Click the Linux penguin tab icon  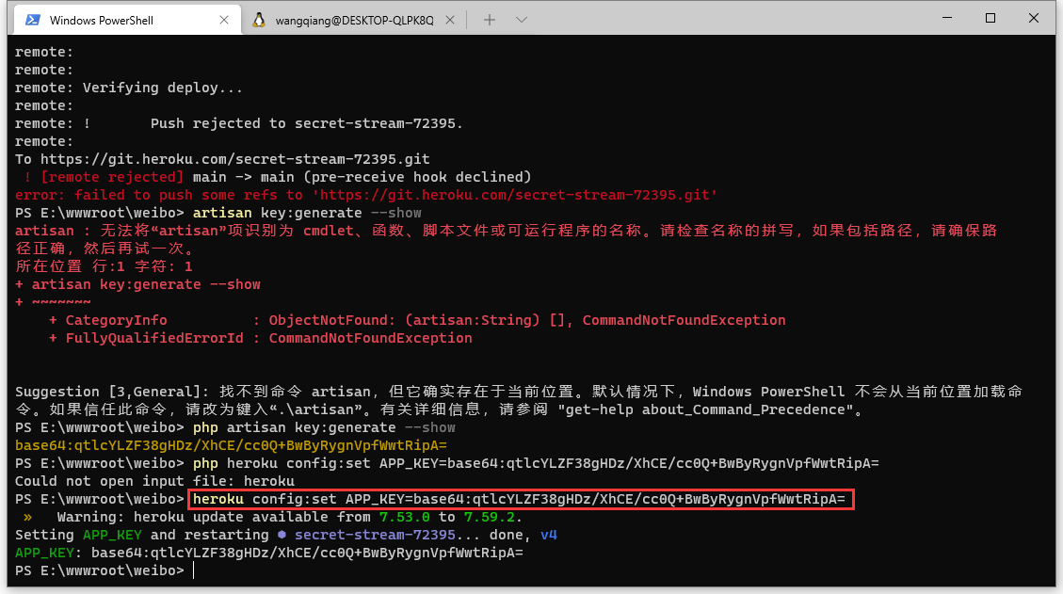click(259, 21)
